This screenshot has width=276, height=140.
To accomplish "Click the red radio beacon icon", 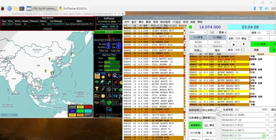I will click(x=115, y=82).
